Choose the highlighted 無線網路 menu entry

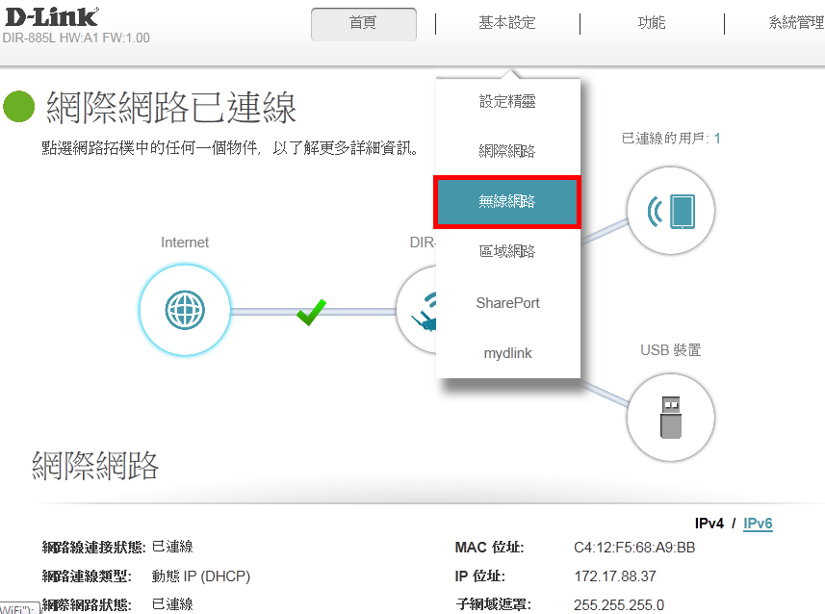point(506,202)
